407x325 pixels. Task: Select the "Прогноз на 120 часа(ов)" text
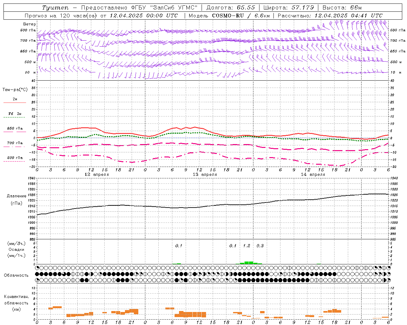tap(61, 16)
